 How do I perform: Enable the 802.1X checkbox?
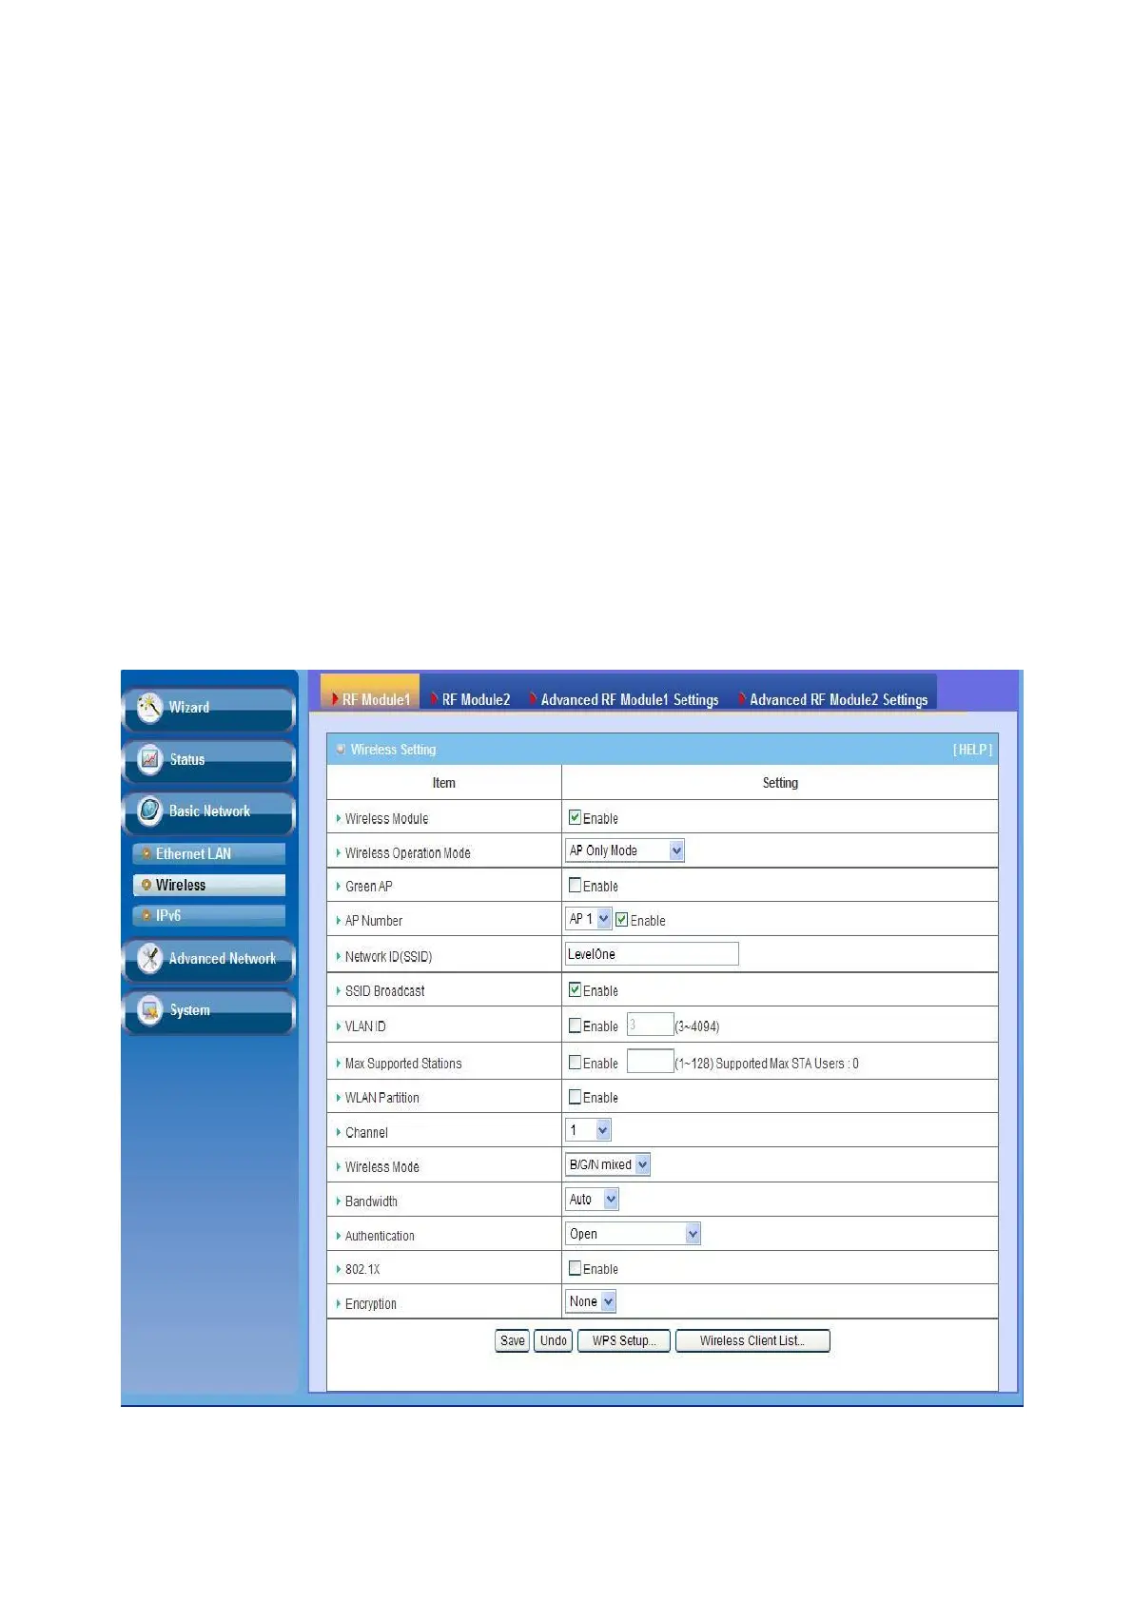click(575, 1268)
